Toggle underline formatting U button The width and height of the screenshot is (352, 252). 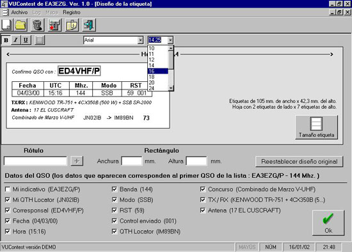tap(26, 40)
